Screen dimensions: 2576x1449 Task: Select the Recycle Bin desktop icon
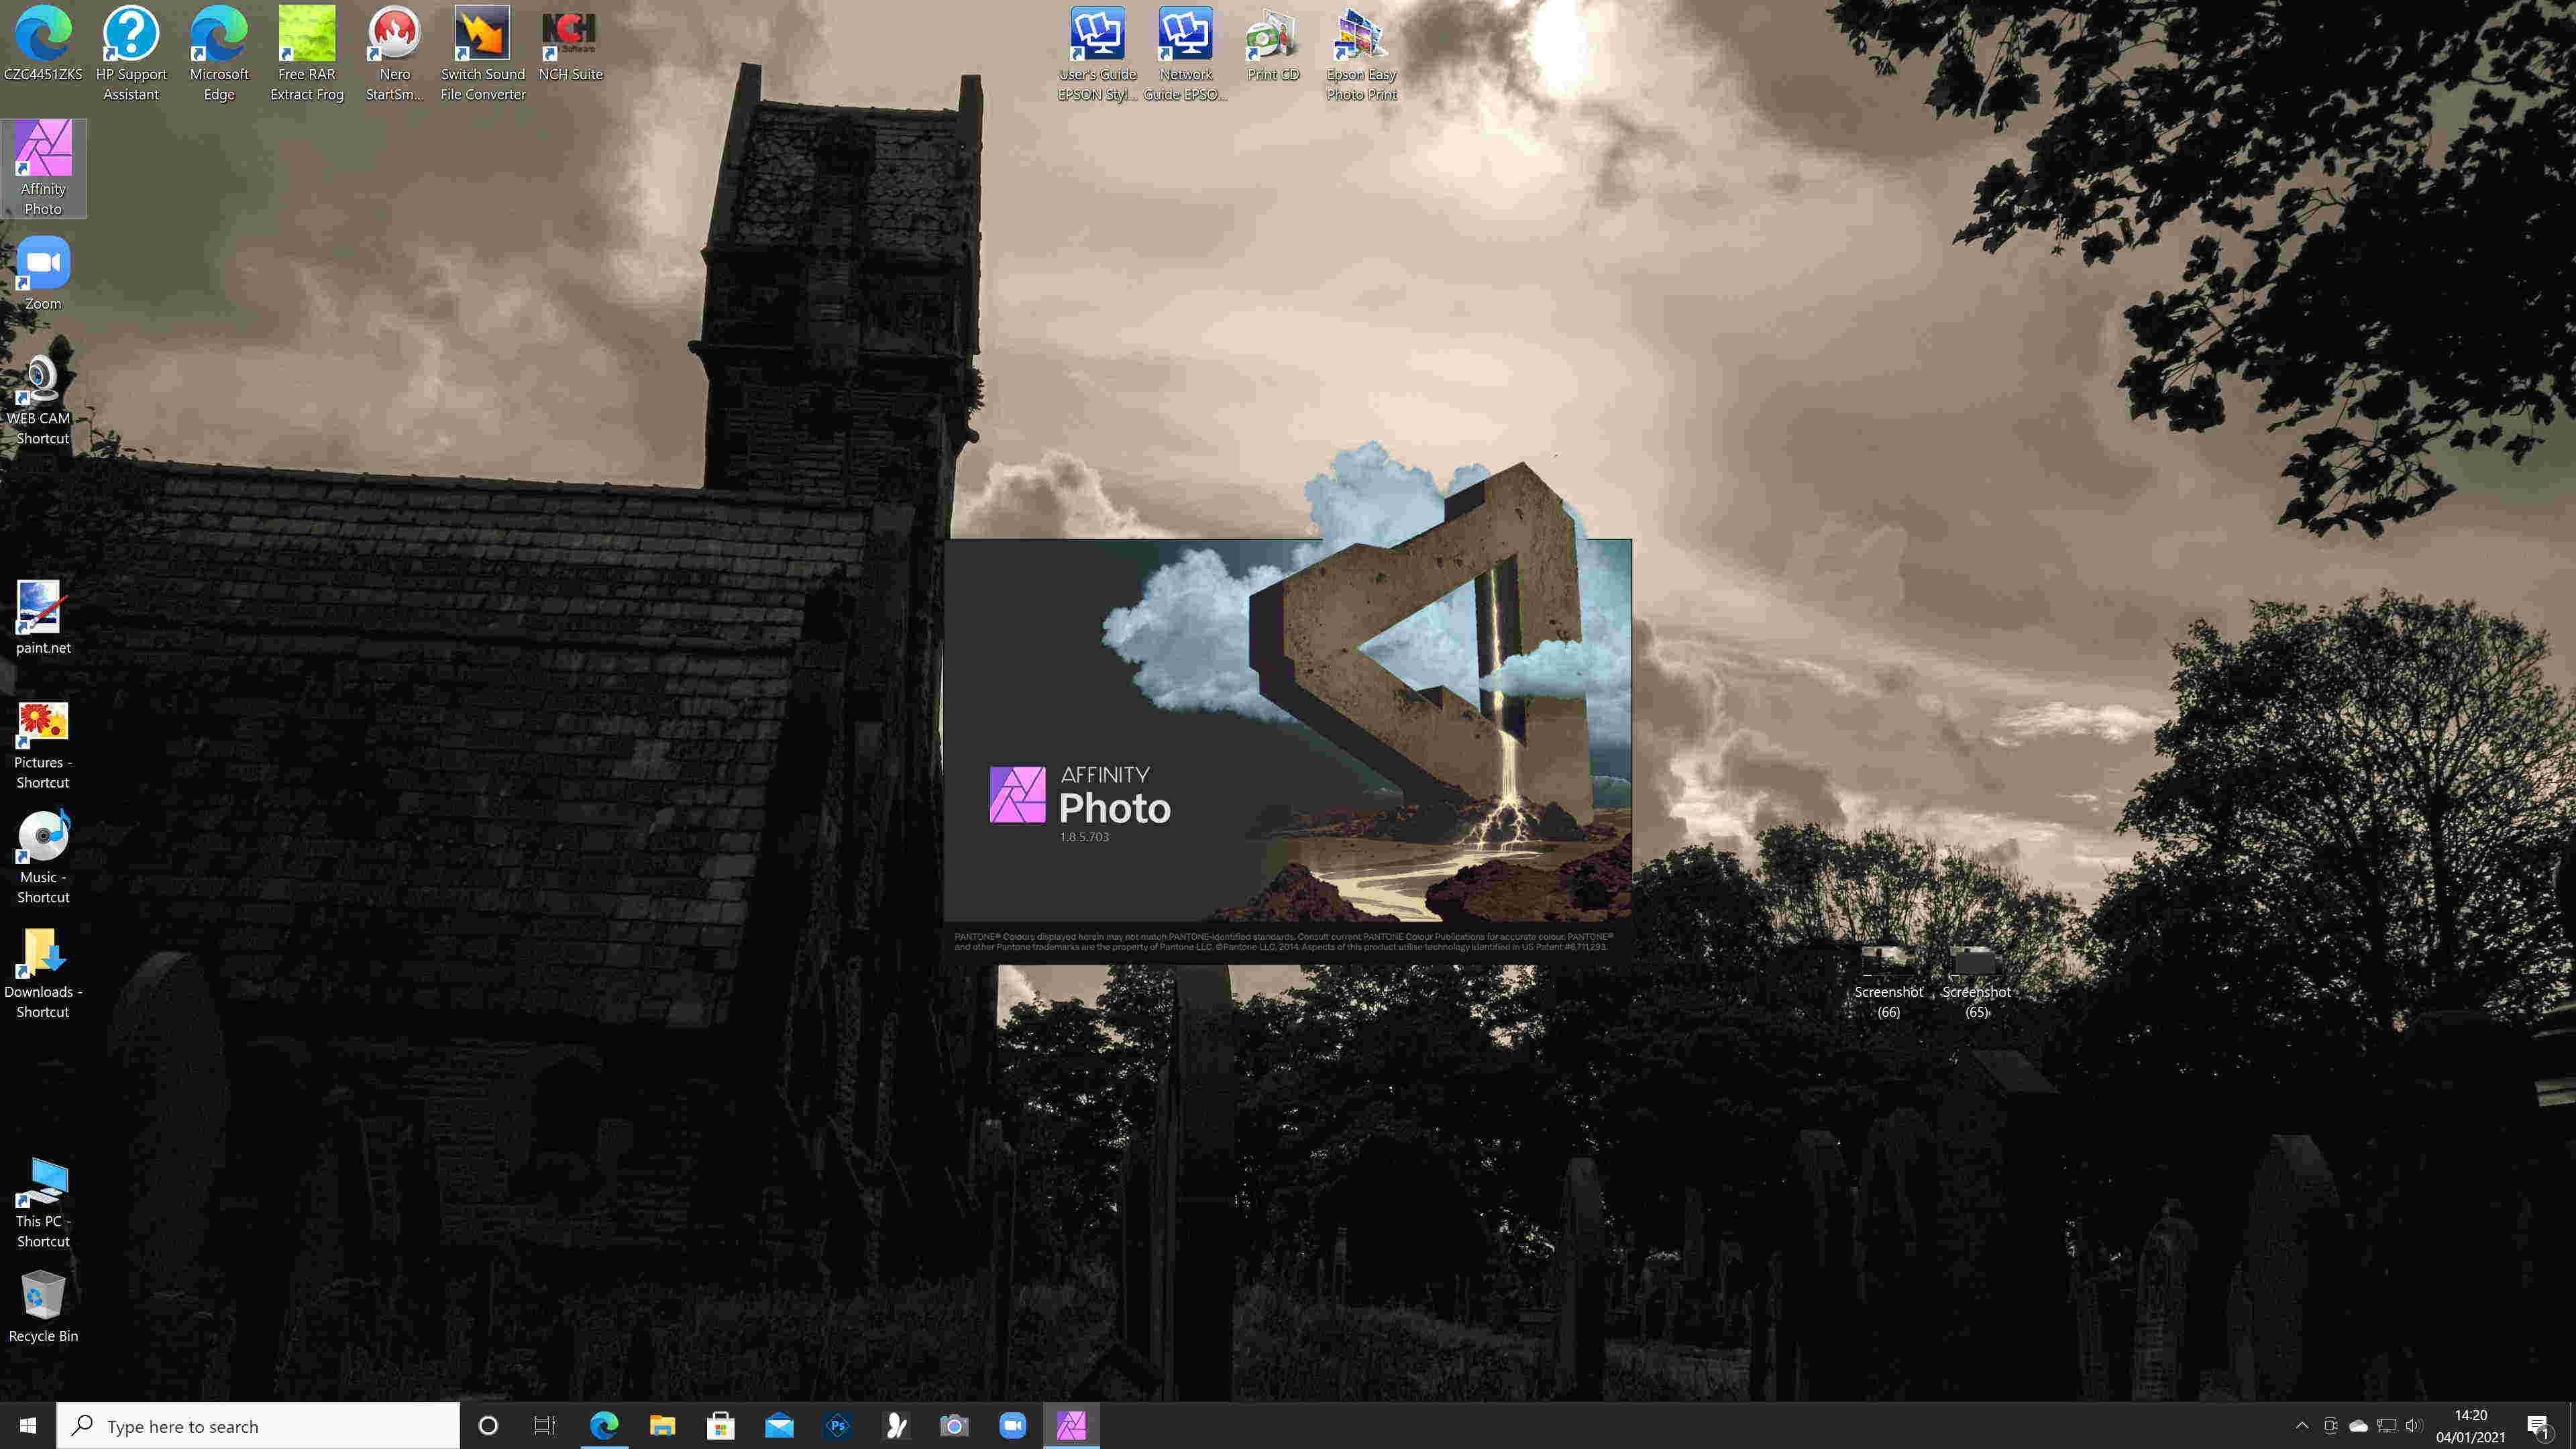[43, 1307]
